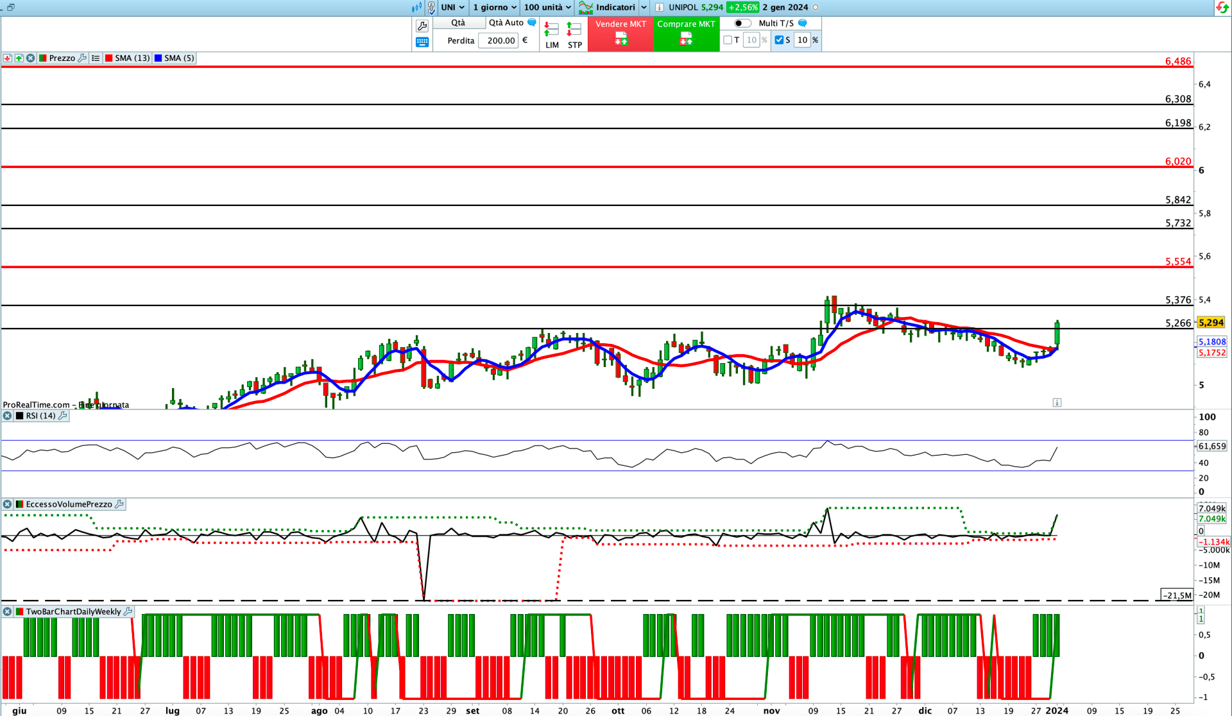Close the RSI (14) indicator panel
The height and width of the screenshot is (716, 1232).
(8, 416)
